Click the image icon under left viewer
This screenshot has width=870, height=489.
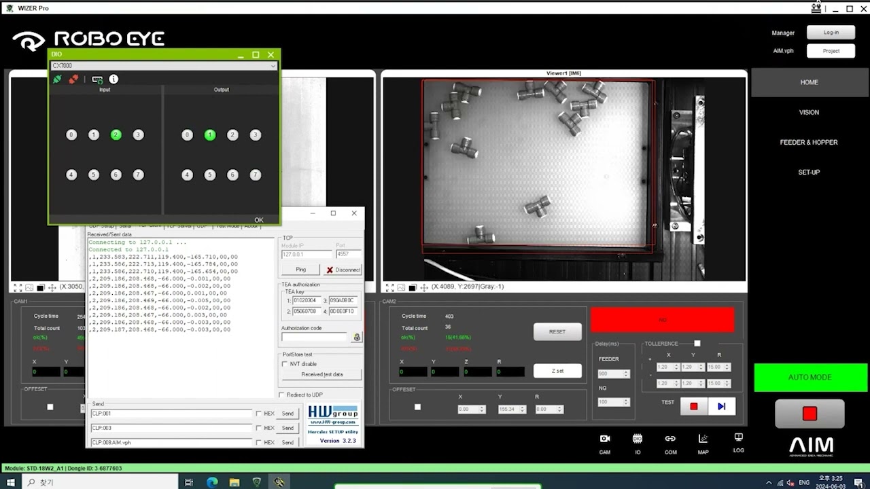(29, 288)
